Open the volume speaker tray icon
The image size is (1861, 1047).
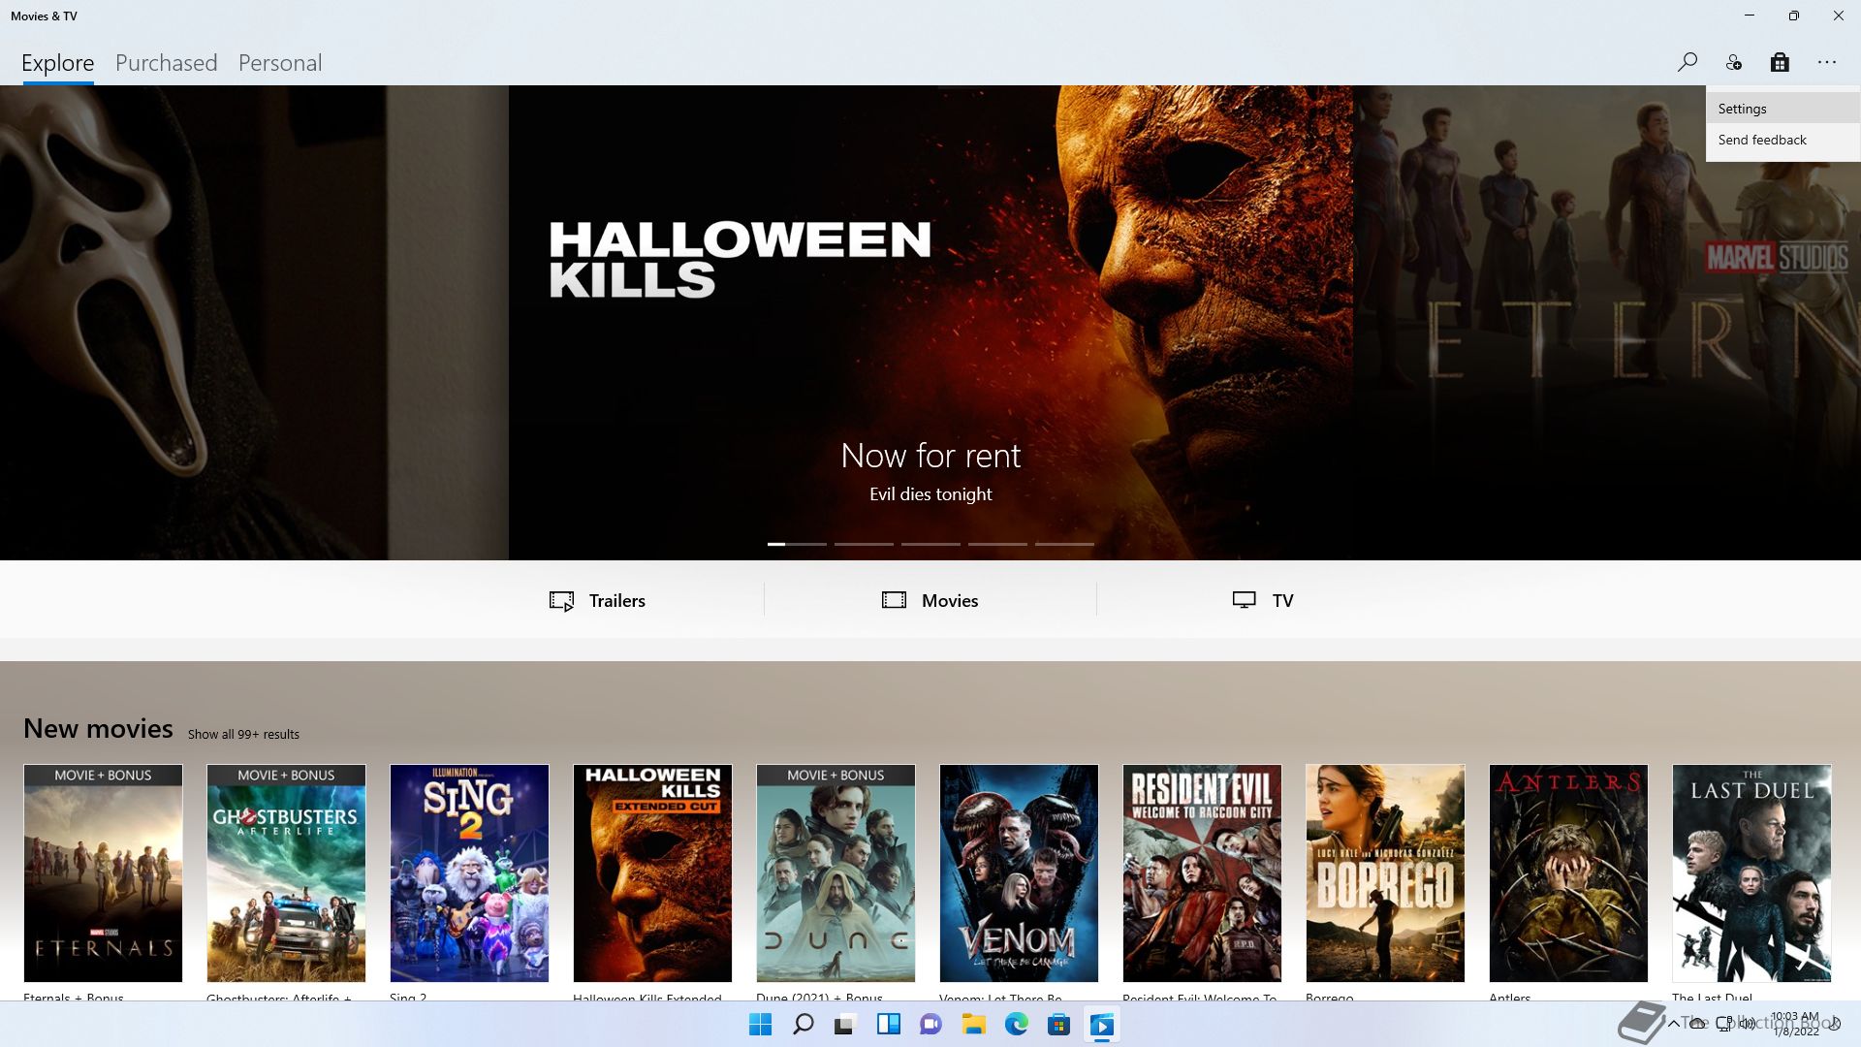tap(1748, 1024)
